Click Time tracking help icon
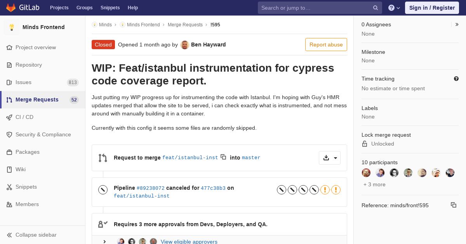Screen dimensions: 466x244 click(x=456, y=79)
